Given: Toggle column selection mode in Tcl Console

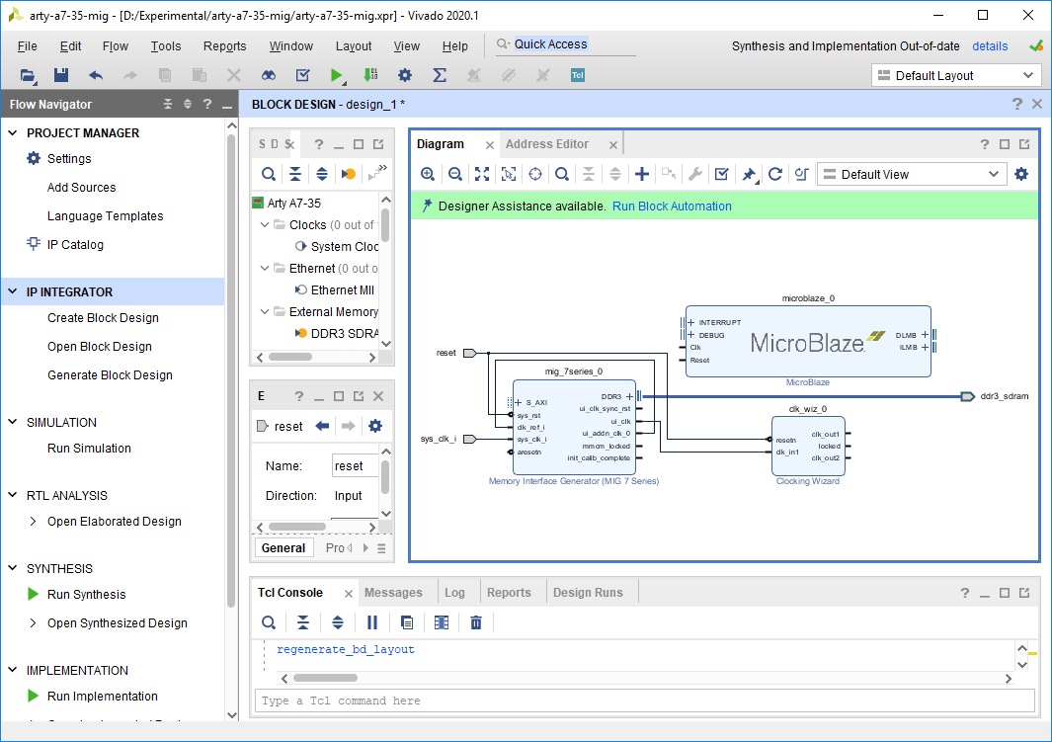Looking at the screenshot, I should click(x=441, y=622).
